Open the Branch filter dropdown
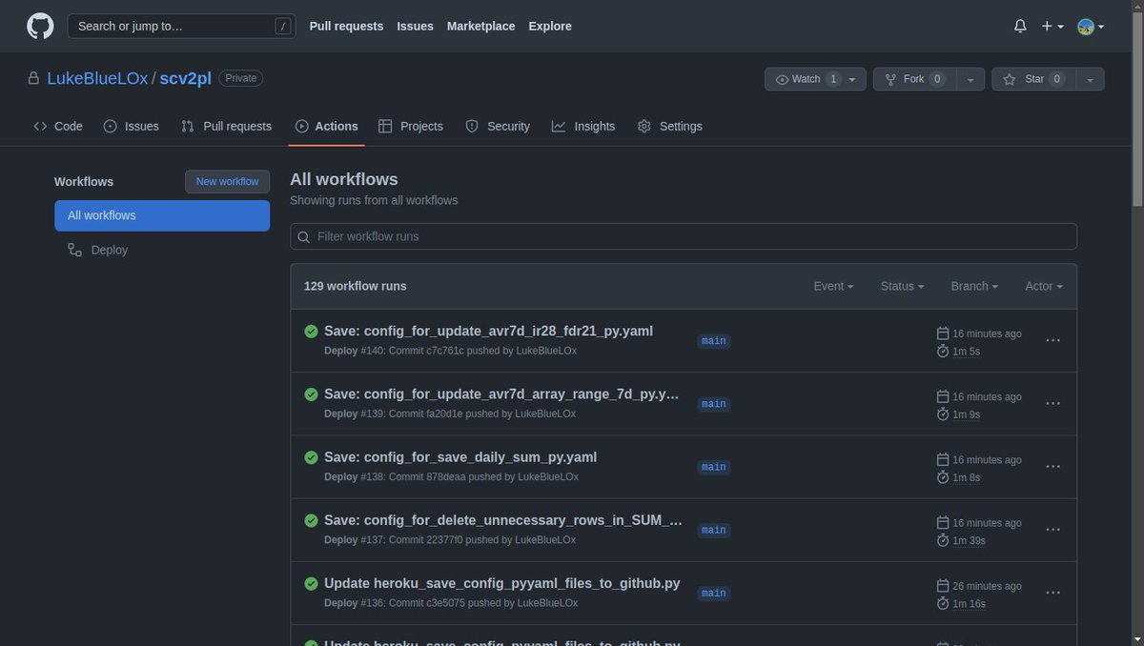1144x646 pixels. click(x=974, y=286)
